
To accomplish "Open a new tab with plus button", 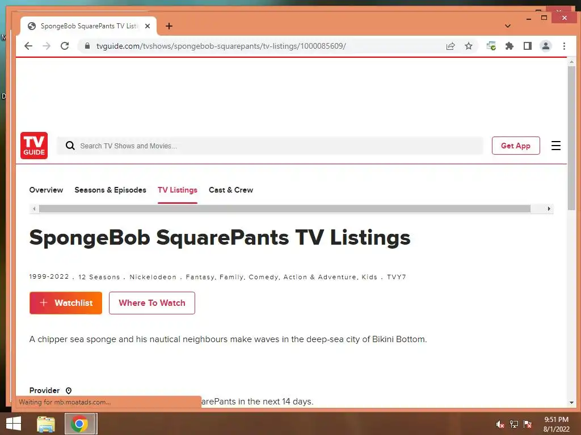I will point(169,26).
